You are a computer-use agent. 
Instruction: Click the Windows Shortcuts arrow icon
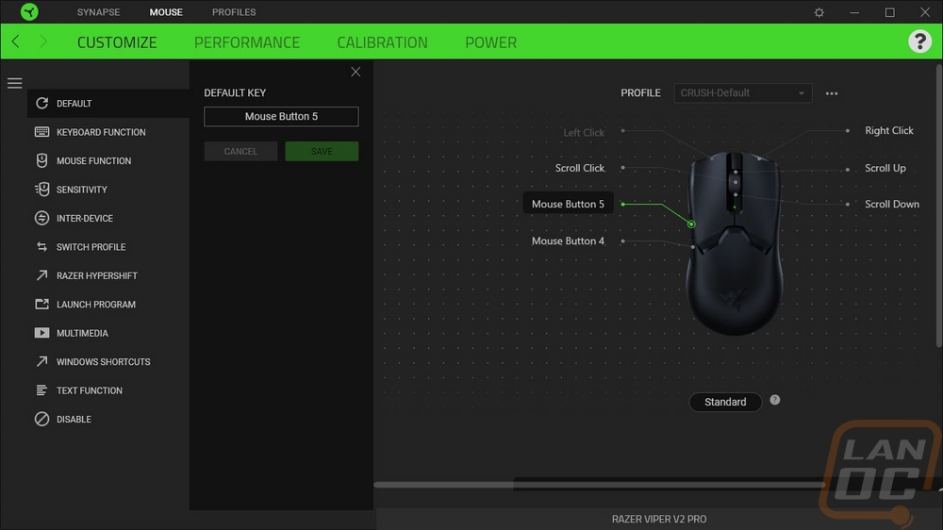[41, 361]
